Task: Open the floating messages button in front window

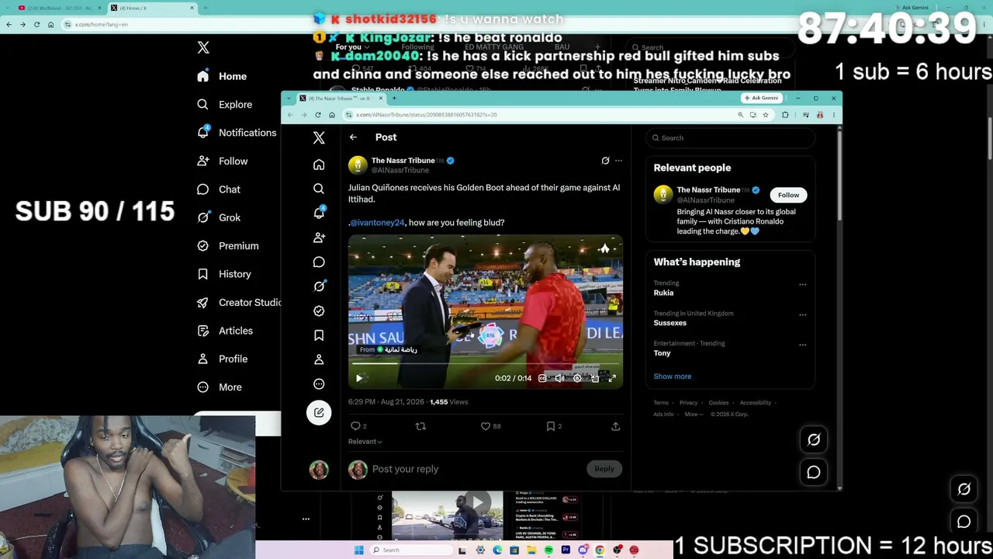Action: tap(814, 472)
